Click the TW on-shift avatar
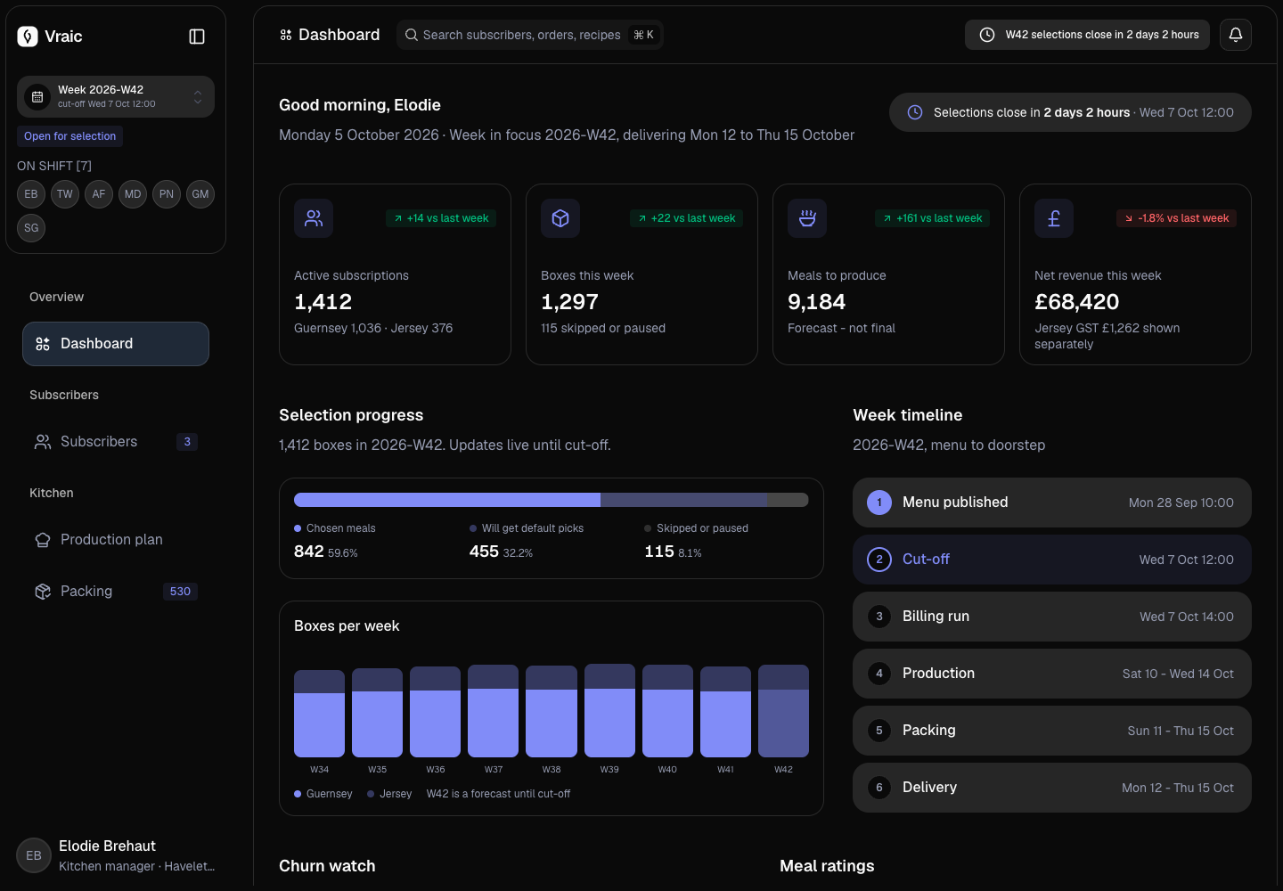 [x=65, y=194]
